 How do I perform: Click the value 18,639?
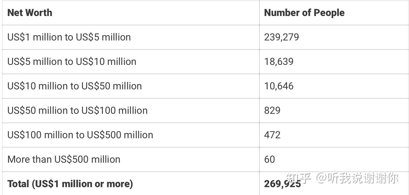pos(279,62)
